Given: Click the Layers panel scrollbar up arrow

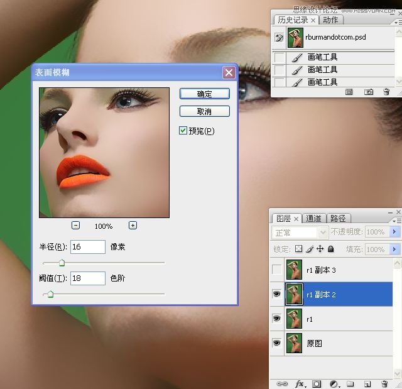Looking at the screenshot, I should click(397, 263).
